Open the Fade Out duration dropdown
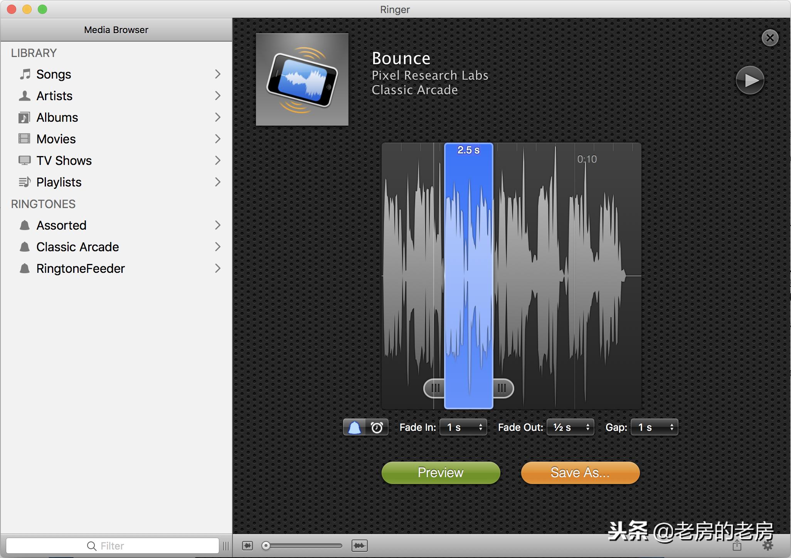 [x=571, y=427]
